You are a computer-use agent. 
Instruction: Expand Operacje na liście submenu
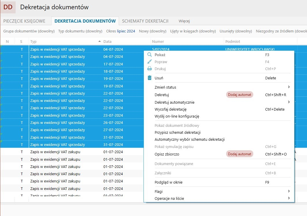(x=289, y=198)
